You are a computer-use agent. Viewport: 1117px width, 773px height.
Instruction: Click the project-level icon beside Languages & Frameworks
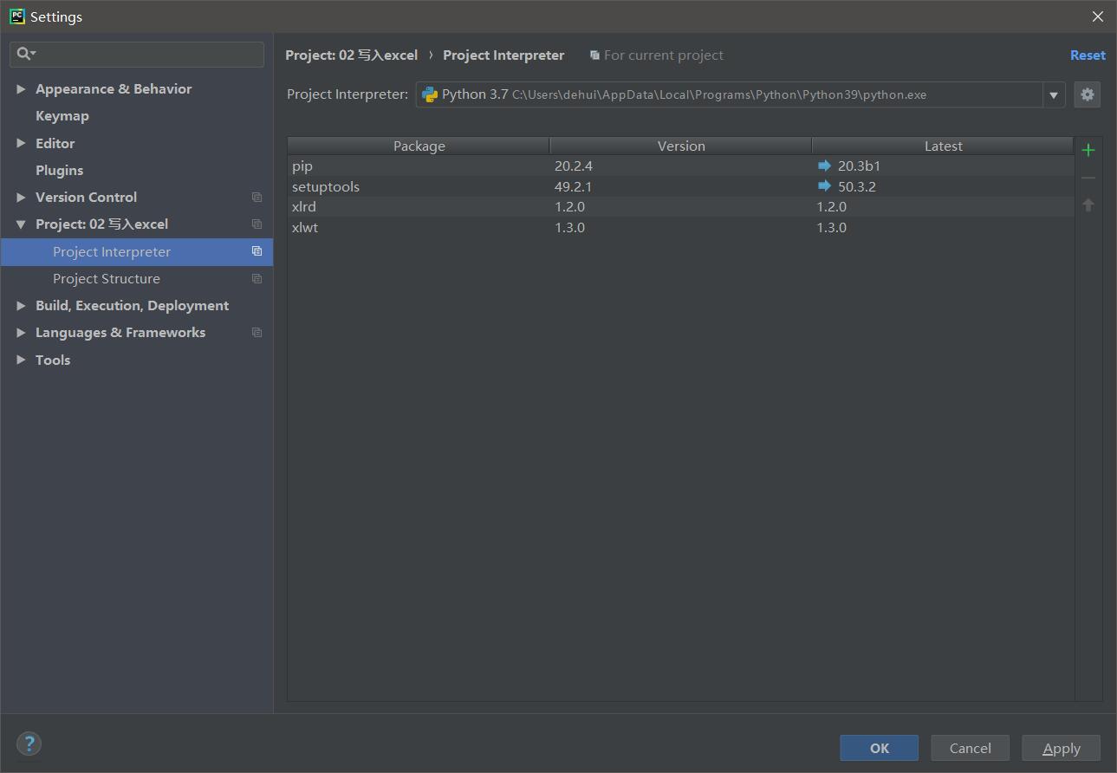257,333
